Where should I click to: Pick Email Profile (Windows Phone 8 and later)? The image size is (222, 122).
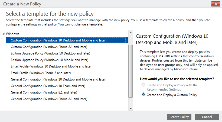[x=41, y=73]
